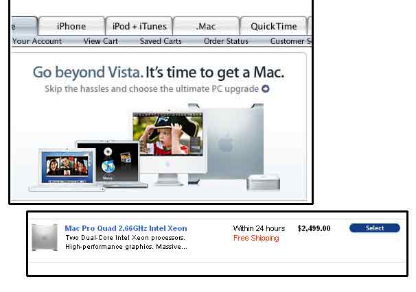Open the iPhone tab
Image resolution: width=416 pixels, height=292 pixels.
point(71,26)
